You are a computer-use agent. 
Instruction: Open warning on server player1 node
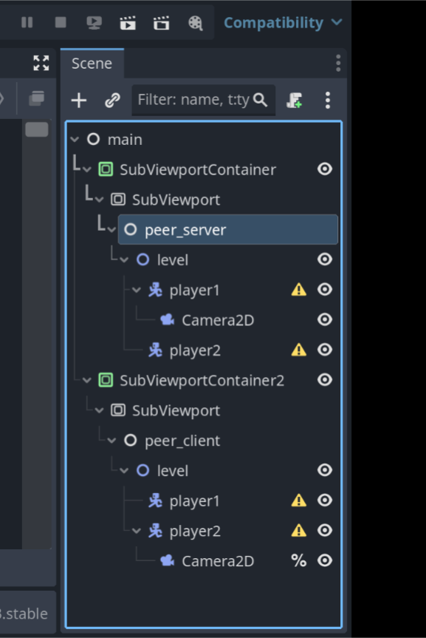[x=299, y=290]
